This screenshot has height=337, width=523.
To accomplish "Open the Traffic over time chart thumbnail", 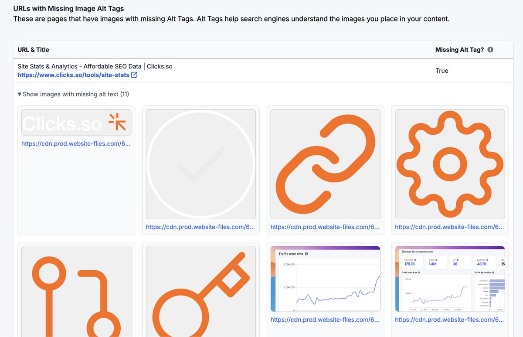I will pyautogui.click(x=326, y=279).
